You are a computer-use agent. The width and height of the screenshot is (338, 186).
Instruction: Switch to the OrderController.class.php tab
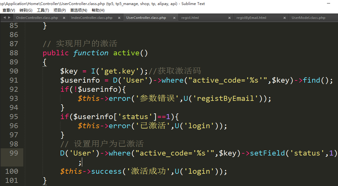(x=37, y=18)
